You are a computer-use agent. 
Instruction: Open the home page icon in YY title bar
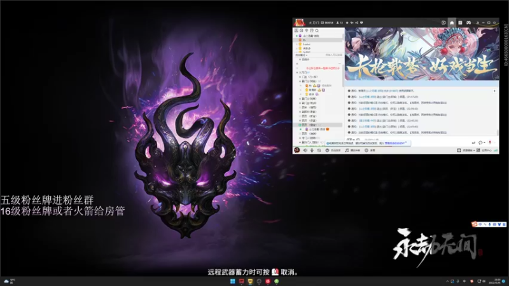point(452,23)
